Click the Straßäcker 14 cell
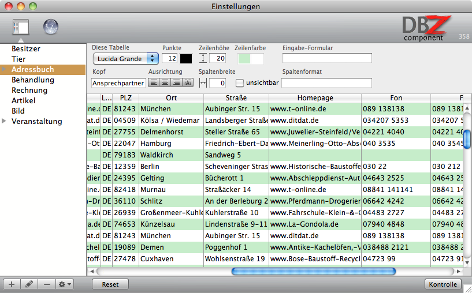The height and width of the screenshot is (293, 472). tap(236, 190)
